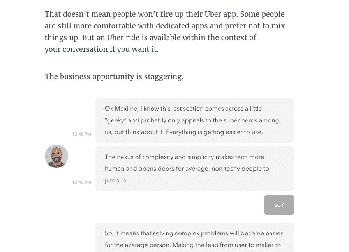Click the "So, it means" message bubble
Viewport: 349px width, 252px height.
pos(194,238)
